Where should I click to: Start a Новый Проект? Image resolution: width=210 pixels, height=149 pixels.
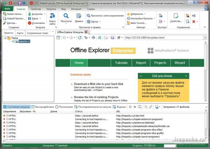click(x=14, y=19)
